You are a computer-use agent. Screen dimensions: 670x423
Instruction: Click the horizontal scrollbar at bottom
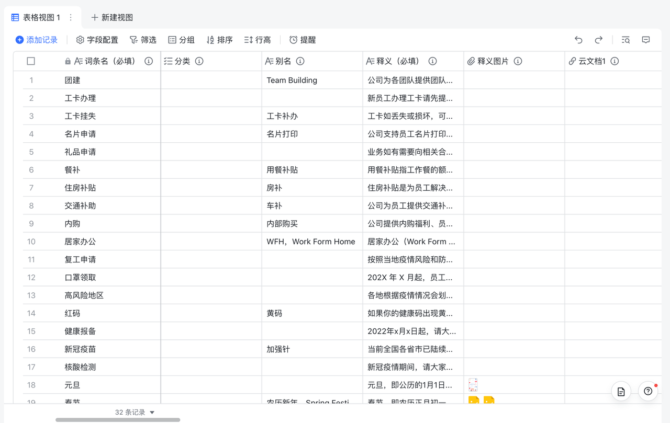[x=118, y=419]
